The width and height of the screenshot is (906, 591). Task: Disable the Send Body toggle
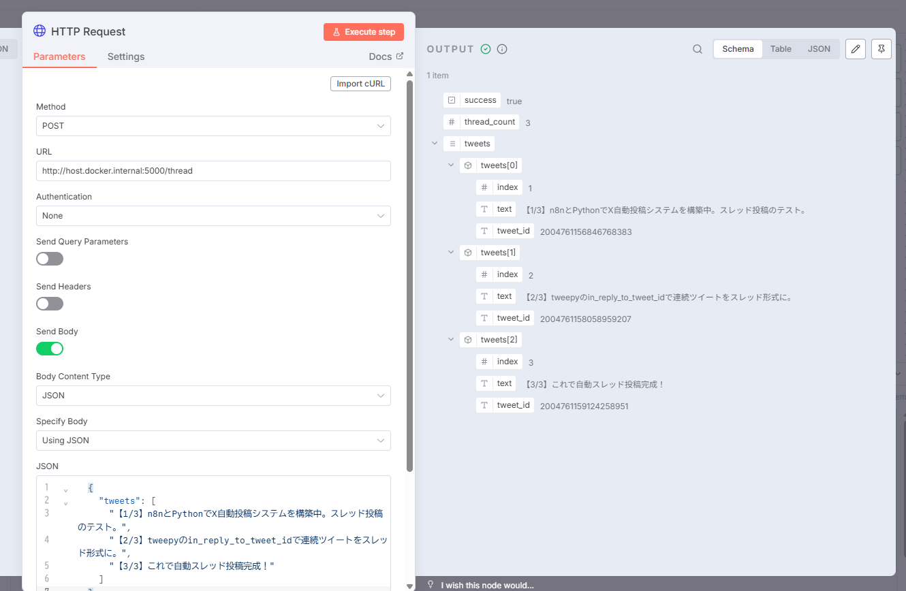(50, 349)
